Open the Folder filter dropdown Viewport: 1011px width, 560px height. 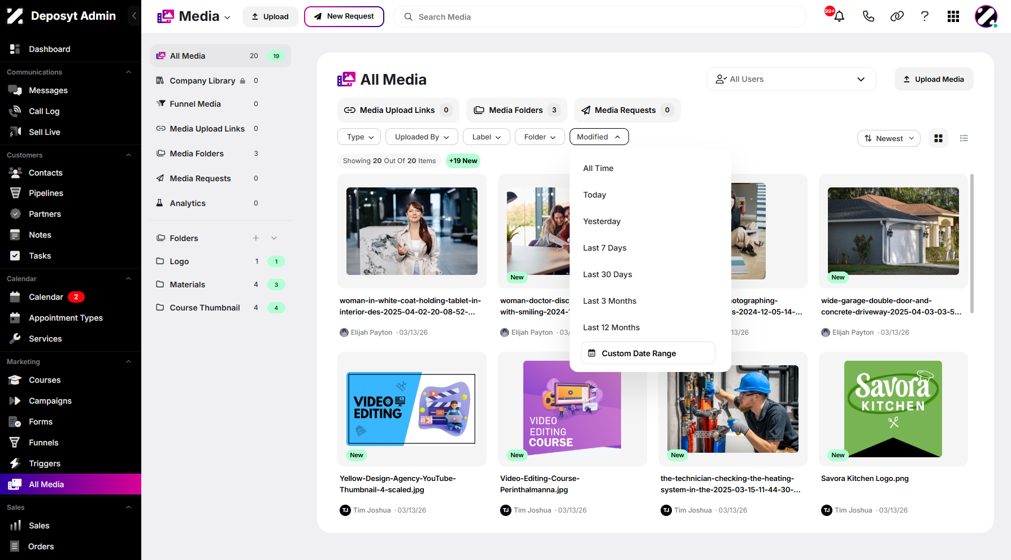[x=540, y=137]
